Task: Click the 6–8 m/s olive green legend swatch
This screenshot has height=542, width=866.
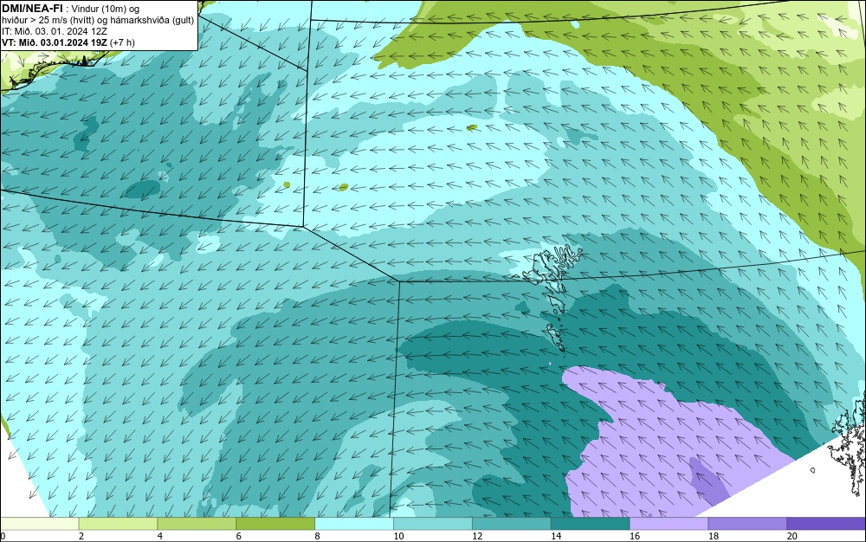Action: pyautogui.click(x=275, y=524)
